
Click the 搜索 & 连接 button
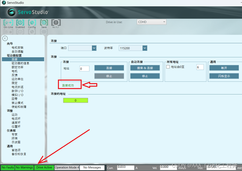click(145, 67)
